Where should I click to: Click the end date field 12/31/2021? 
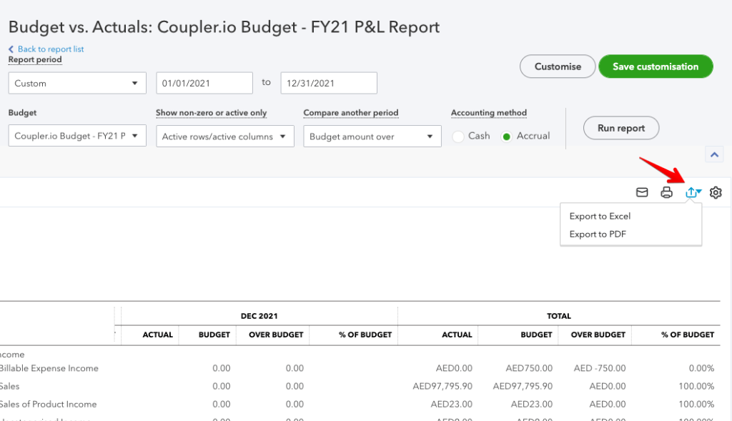[328, 82]
